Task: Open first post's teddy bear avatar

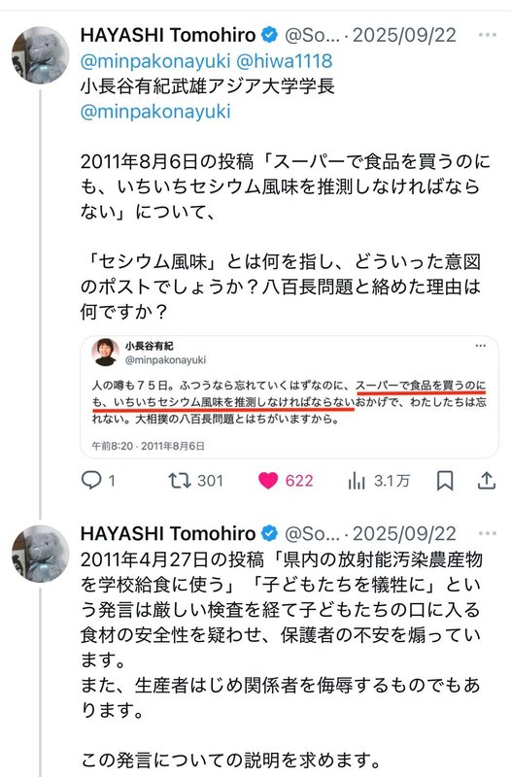Action: (41, 55)
